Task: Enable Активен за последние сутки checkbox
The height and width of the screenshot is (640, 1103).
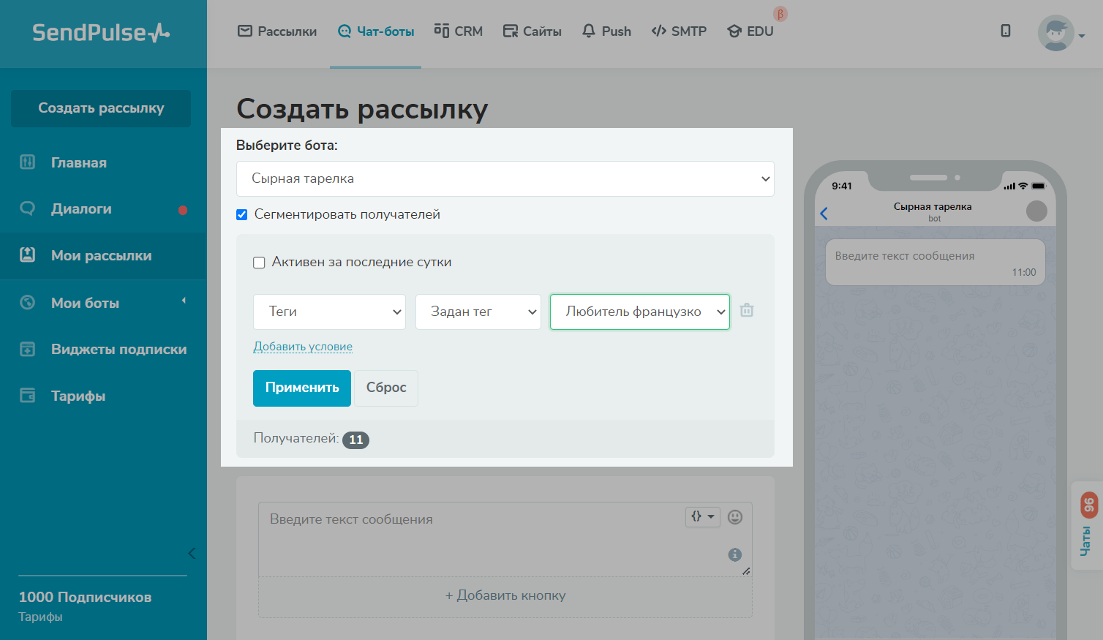Action: (259, 263)
